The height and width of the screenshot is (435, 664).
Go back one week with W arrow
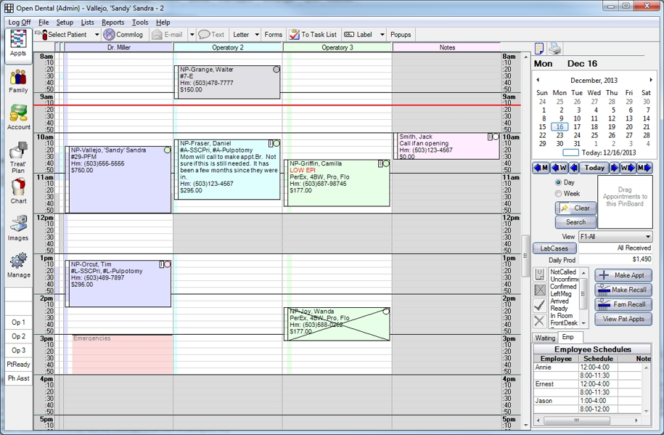[x=560, y=168]
